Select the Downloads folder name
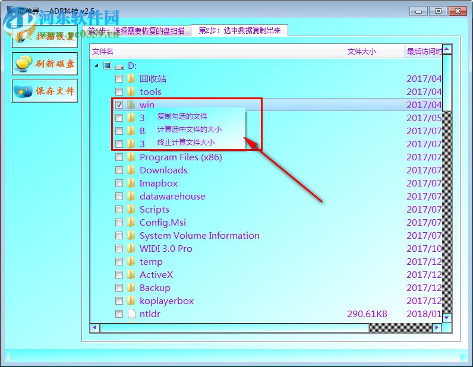This screenshot has width=473, height=367. (163, 170)
